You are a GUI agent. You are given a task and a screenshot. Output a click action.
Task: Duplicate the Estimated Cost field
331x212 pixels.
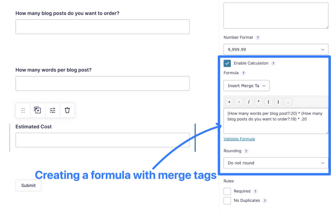click(38, 110)
